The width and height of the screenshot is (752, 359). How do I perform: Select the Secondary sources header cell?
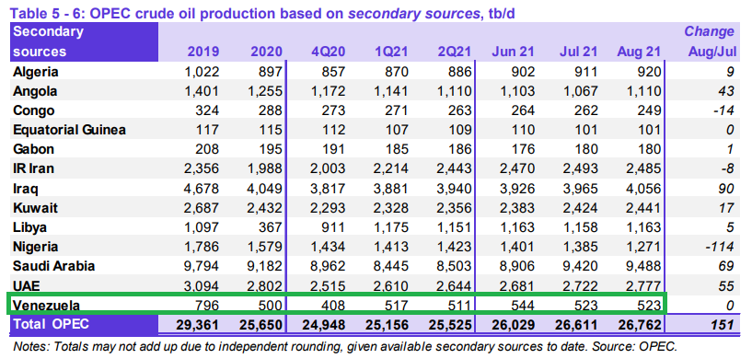coord(84,41)
